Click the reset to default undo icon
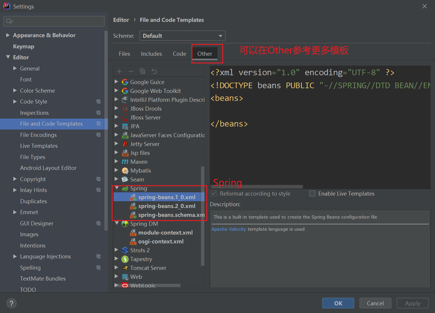Image resolution: width=435 pixels, height=313 pixels. click(x=154, y=71)
